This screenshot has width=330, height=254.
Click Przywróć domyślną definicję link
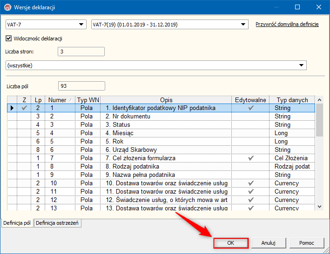287,24
